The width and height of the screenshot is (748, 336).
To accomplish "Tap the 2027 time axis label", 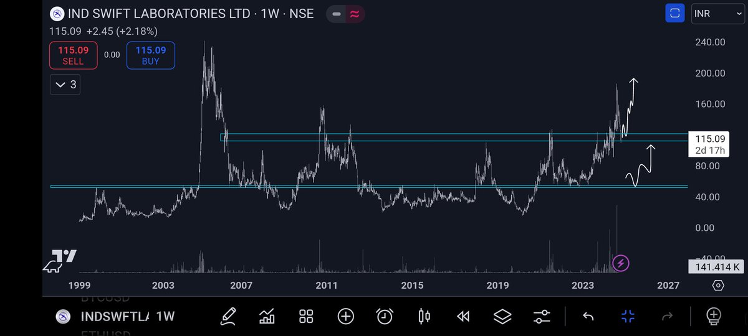I will (668, 286).
